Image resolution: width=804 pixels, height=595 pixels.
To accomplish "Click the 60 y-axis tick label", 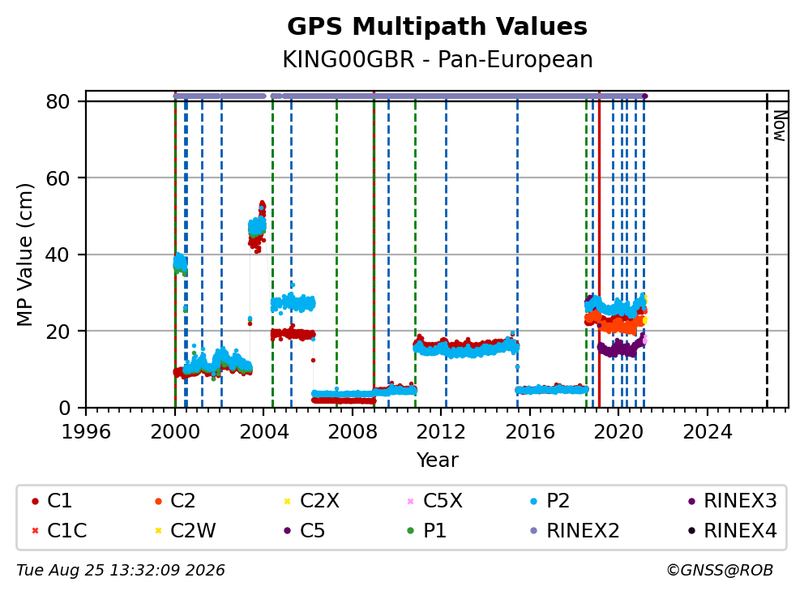I will (58, 178).
